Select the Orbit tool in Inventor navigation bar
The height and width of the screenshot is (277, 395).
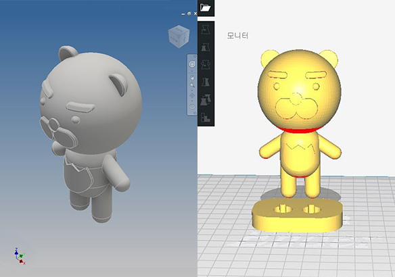tap(192, 96)
